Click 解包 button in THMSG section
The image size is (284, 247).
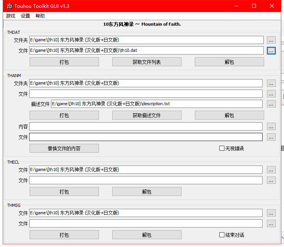(x=147, y=235)
